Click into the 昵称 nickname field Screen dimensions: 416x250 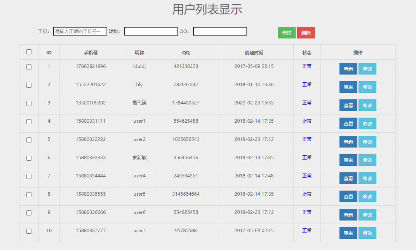coord(151,31)
